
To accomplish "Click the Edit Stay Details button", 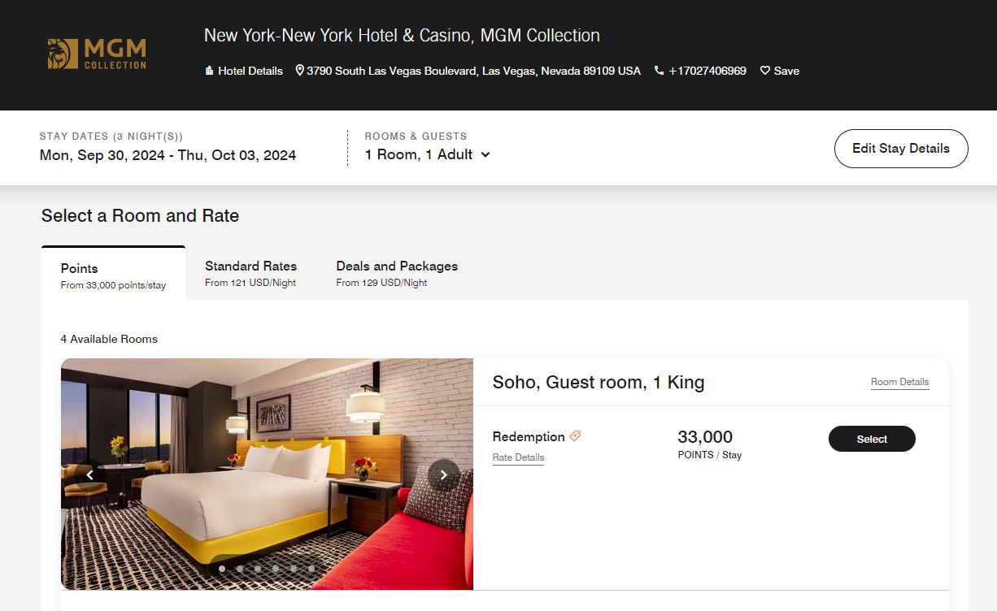I will click(900, 149).
